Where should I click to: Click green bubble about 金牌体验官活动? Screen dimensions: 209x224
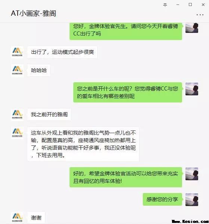[x=126, y=177]
